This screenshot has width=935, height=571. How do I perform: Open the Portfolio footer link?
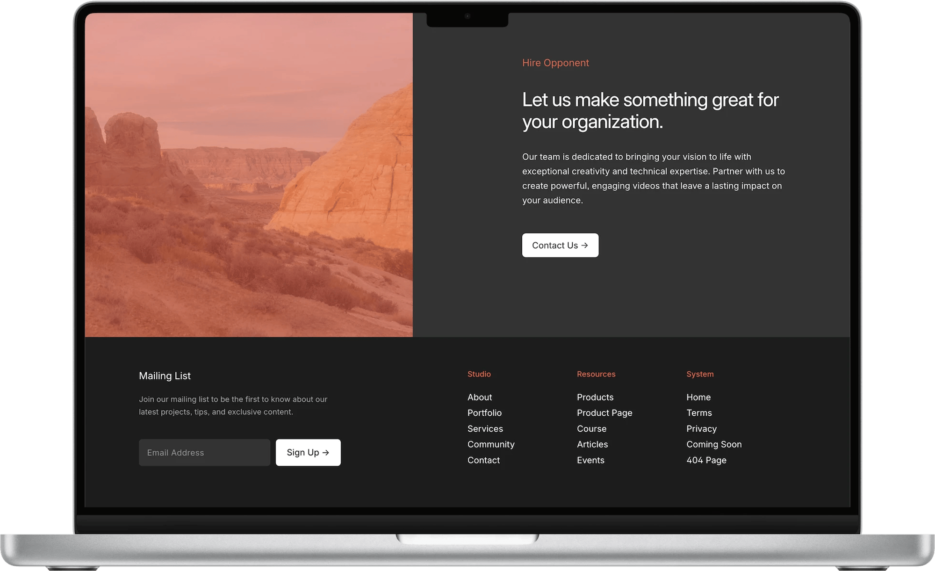[x=484, y=413]
